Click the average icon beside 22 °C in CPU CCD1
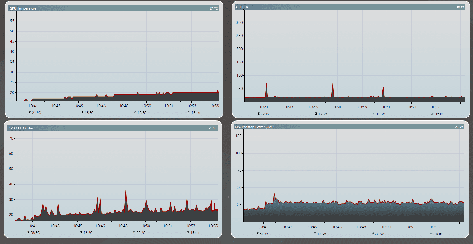This screenshot has width=473, height=244. (134, 233)
